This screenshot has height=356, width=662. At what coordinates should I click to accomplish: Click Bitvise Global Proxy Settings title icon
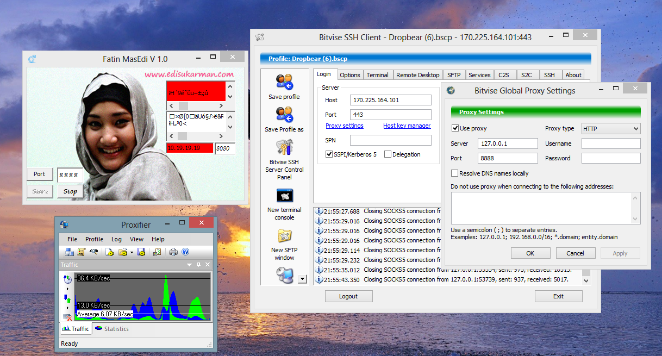[x=451, y=91]
